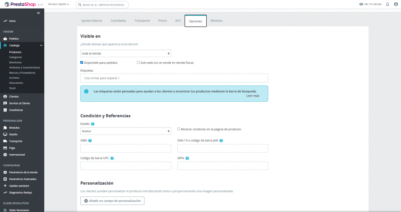401x212 pixels.
Task: Open the Acceso rápido dropdown
Action: (x=58, y=4)
